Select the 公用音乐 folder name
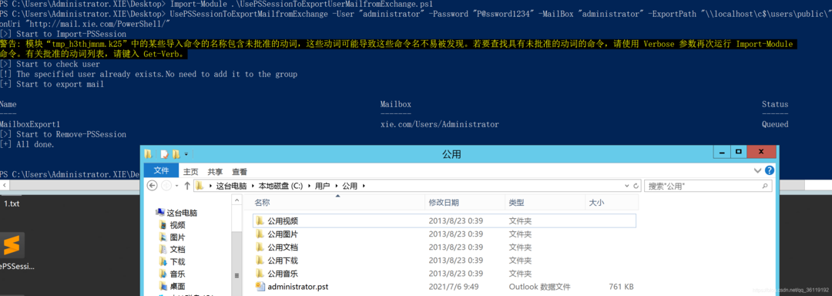 (283, 274)
